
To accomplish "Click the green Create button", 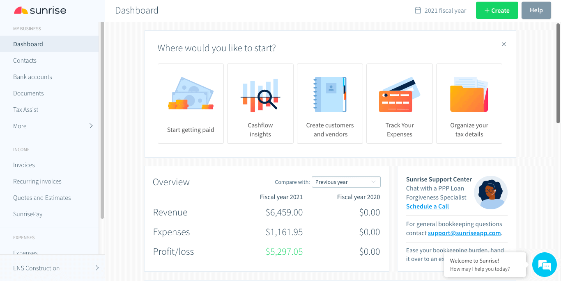I will click(x=497, y=10).
